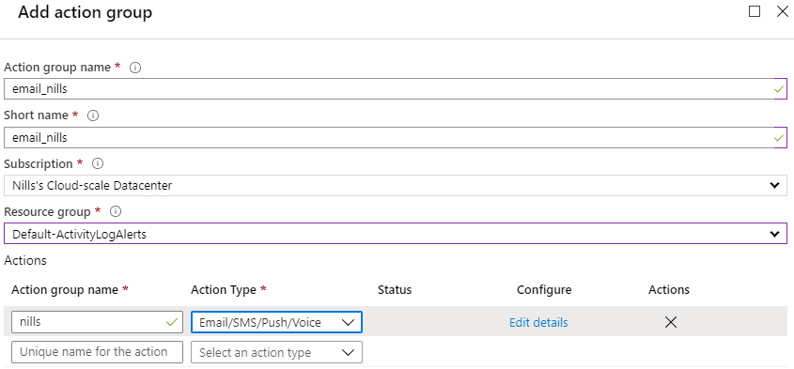Open the Subscription dropdown
Viewport: 794px width, 369px height.
pos(395,186)
